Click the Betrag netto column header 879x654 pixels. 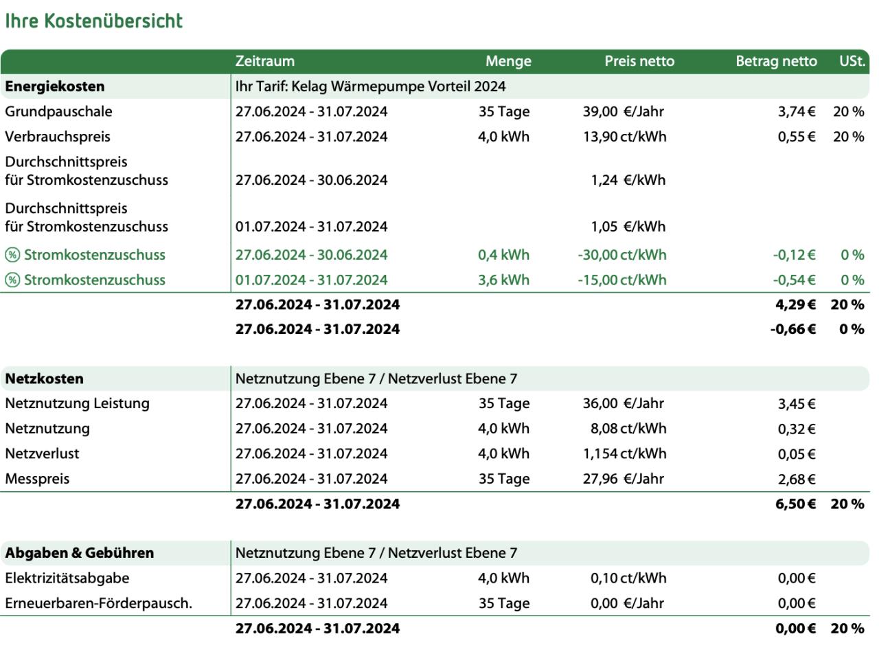click(x=776, y=61)
